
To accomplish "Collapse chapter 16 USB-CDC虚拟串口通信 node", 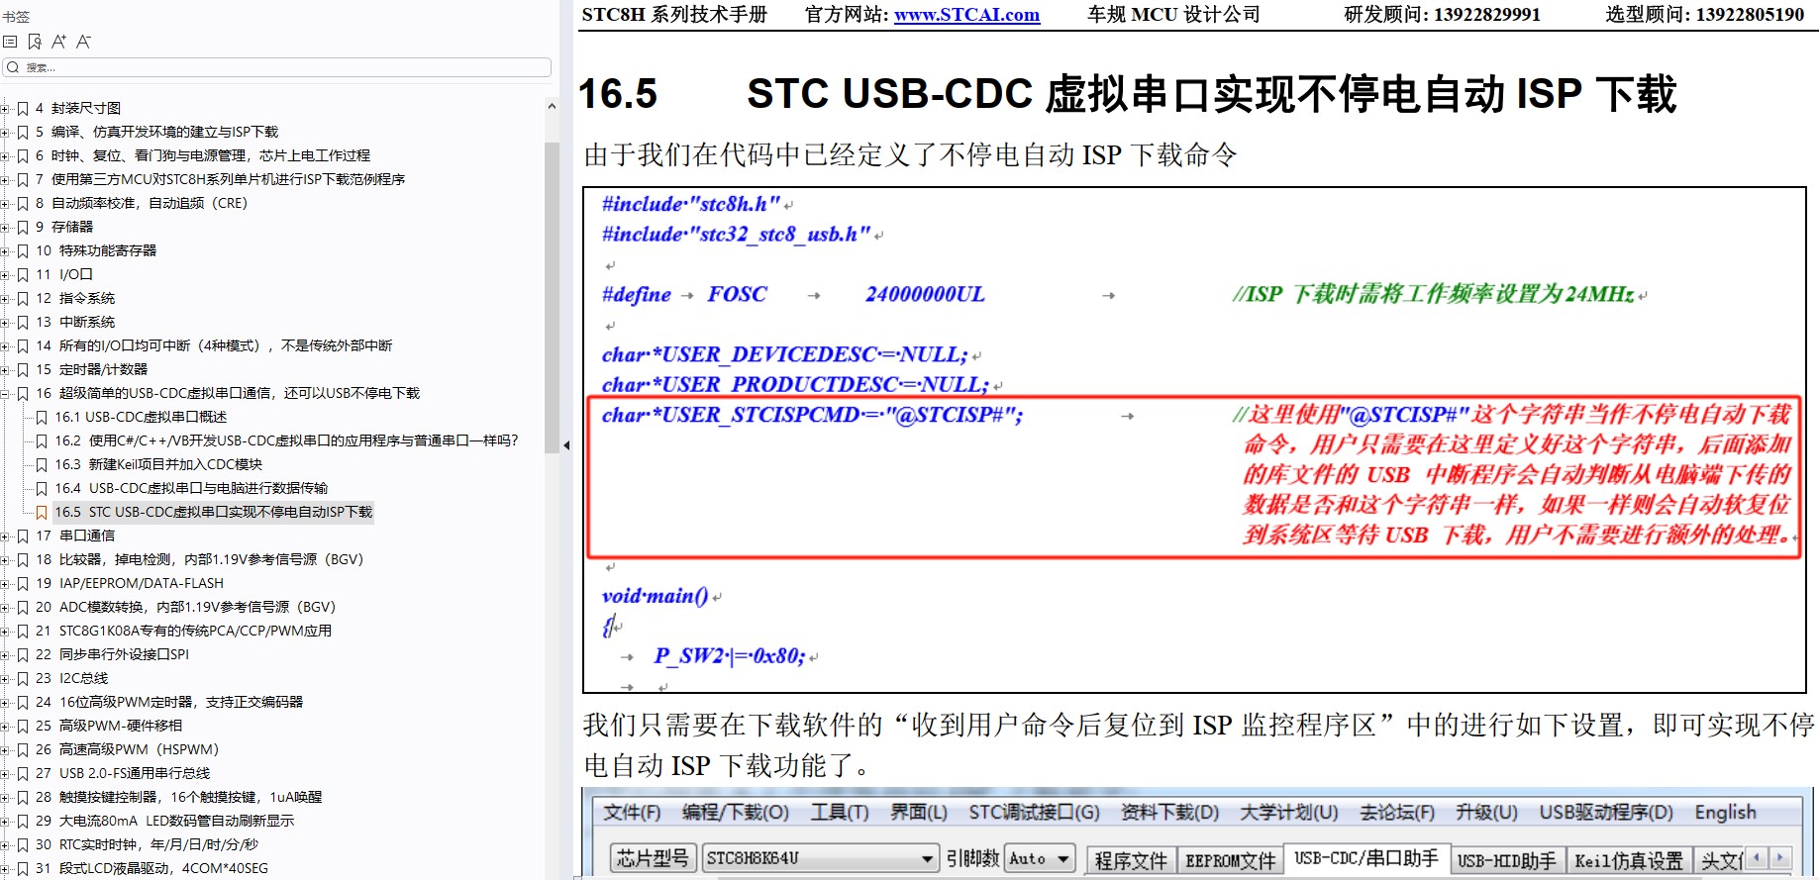I will point(5,393).
